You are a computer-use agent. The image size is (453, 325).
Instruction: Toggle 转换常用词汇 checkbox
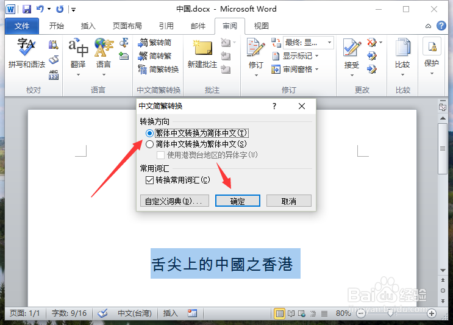149,180
